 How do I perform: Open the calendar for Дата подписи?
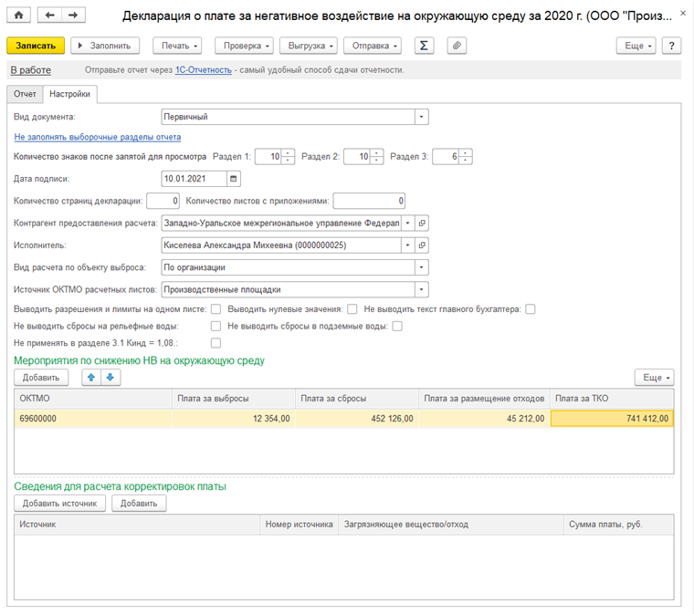point(233,179)
